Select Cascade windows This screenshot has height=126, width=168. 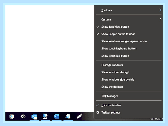click(x=128, y=65)
